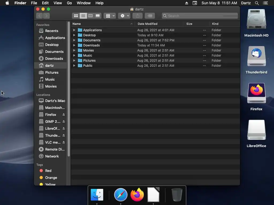
Task: Click the sidebar scrollbar
Action: (x=69, y=89)
